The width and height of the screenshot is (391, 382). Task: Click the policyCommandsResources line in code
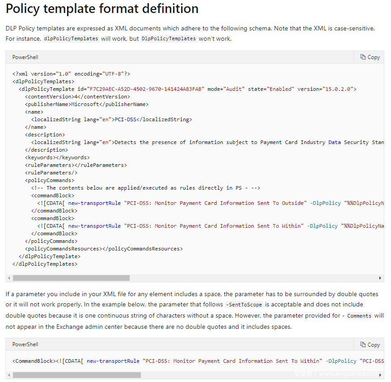click(x=104, y=249)
